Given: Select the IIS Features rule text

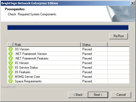Looking at the screenshot, I should click(x=23, y=72).
